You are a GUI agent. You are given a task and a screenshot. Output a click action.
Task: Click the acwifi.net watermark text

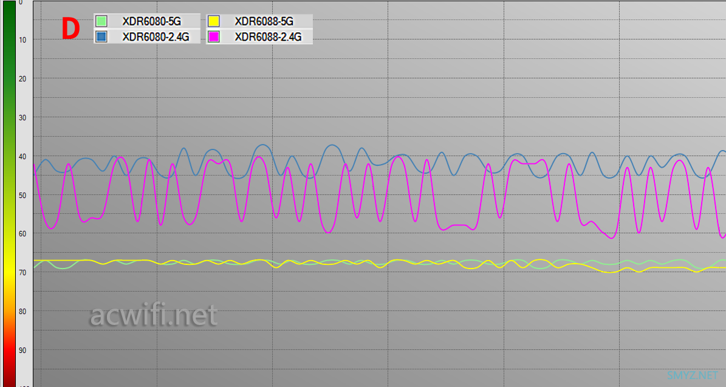[x=153, y=315]
